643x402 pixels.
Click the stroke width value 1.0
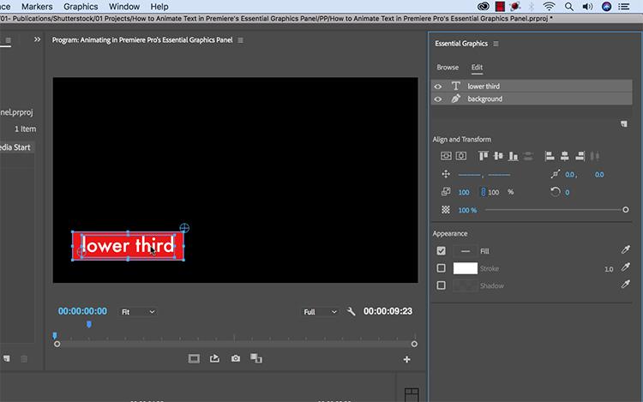click(x=609, y=269)
